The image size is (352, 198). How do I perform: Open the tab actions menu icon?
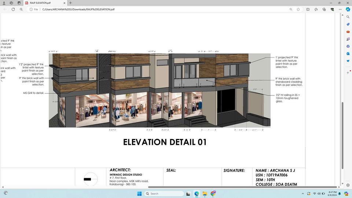19,3
